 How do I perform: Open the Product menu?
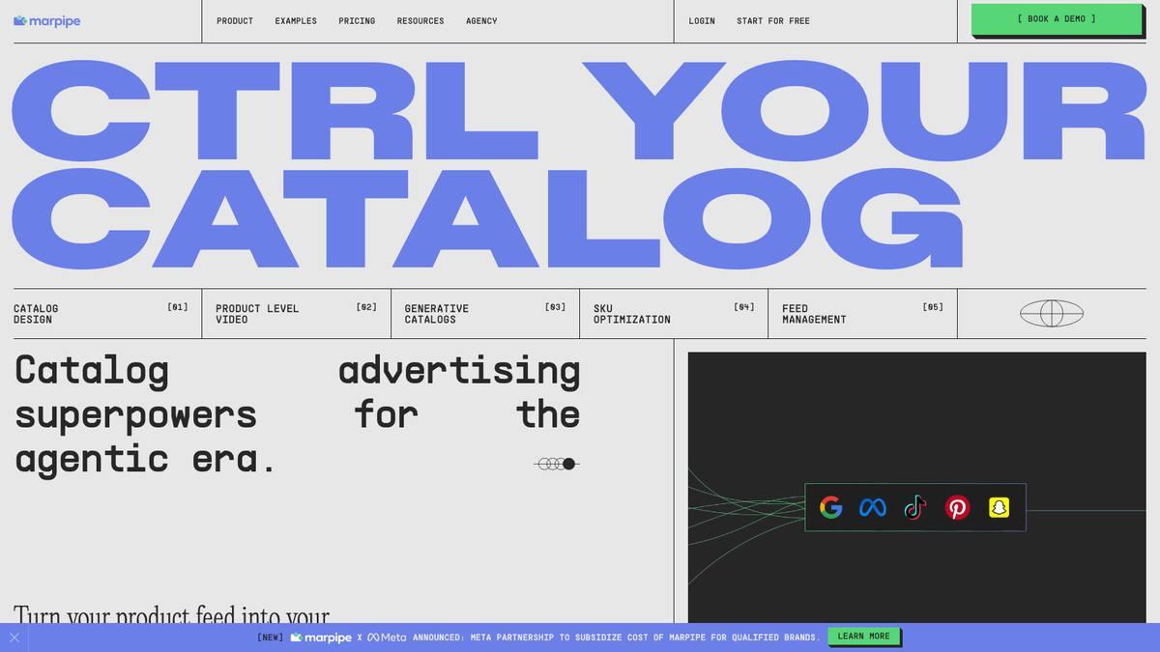click(x=235, y=20)
